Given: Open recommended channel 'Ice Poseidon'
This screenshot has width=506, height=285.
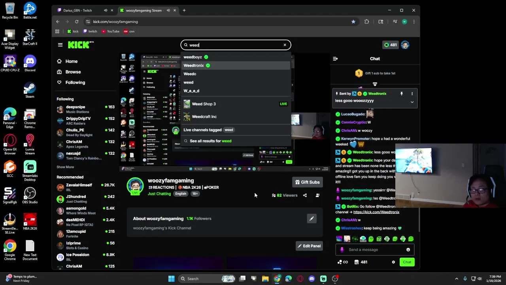Looking at the screenshot, I should pyautogui.click(x=85, y=257).
